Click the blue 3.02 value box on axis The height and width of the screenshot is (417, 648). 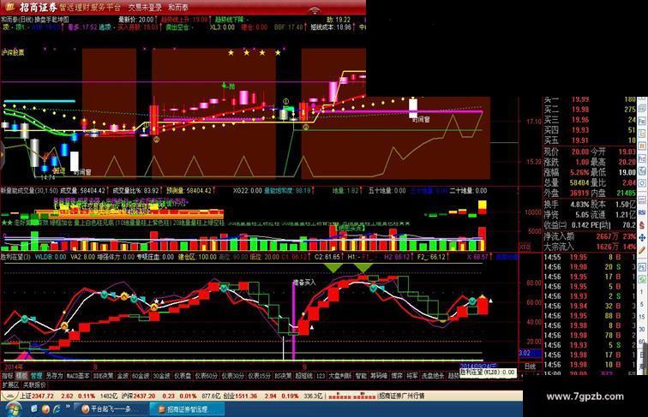coord(531,353)
